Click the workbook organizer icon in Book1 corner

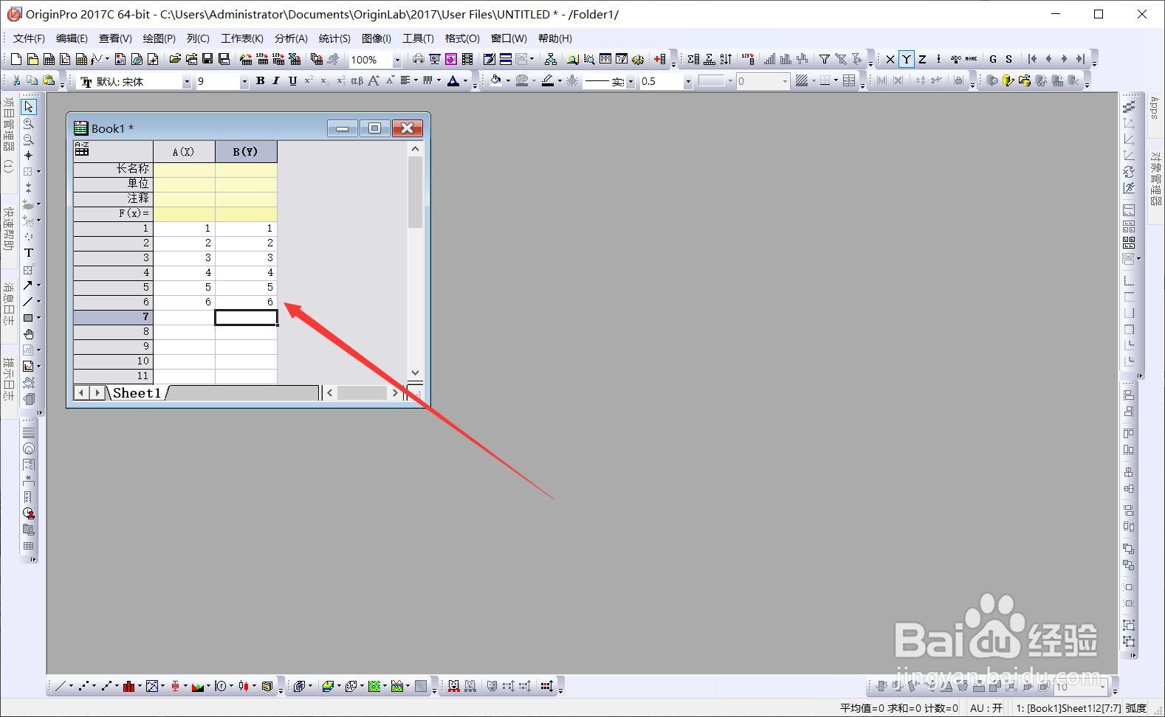pos(82,150)
